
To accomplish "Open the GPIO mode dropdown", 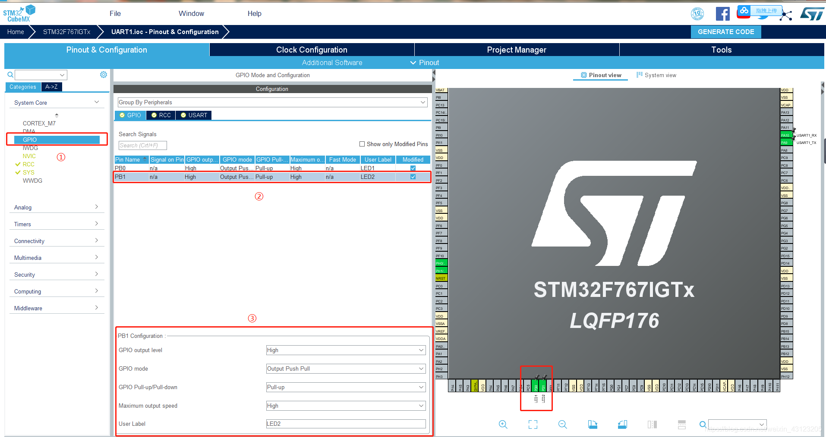I will coord(346,369).
